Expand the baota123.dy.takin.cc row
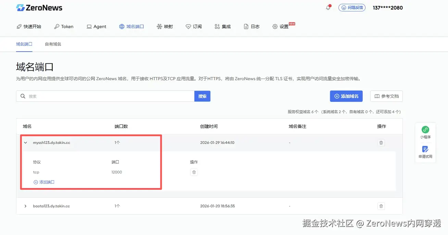This screenshot has width=448, height=235. pos(25,206)
